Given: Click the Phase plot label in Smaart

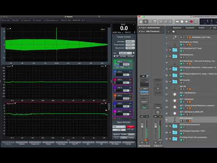Looking at the screenshot, I should (x=9, y=66).
